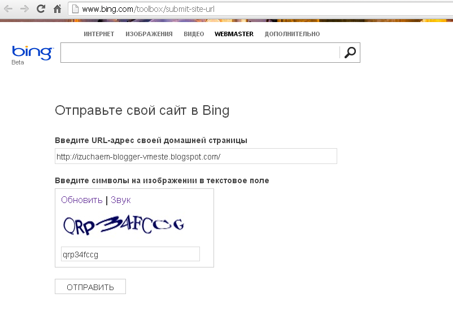Refresh captcha via Обновить link
Viewport: 453px width, 315px height.
point(82,200)
